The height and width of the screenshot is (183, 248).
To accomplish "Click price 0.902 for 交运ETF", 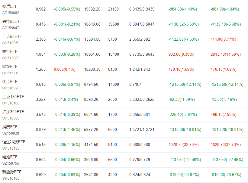I will [x=41, y=9].
